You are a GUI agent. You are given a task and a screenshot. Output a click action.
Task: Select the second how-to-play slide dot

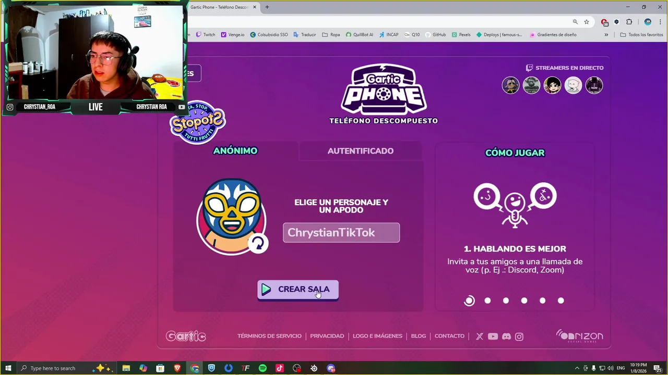pyautogui.click(x=487, y=301)
